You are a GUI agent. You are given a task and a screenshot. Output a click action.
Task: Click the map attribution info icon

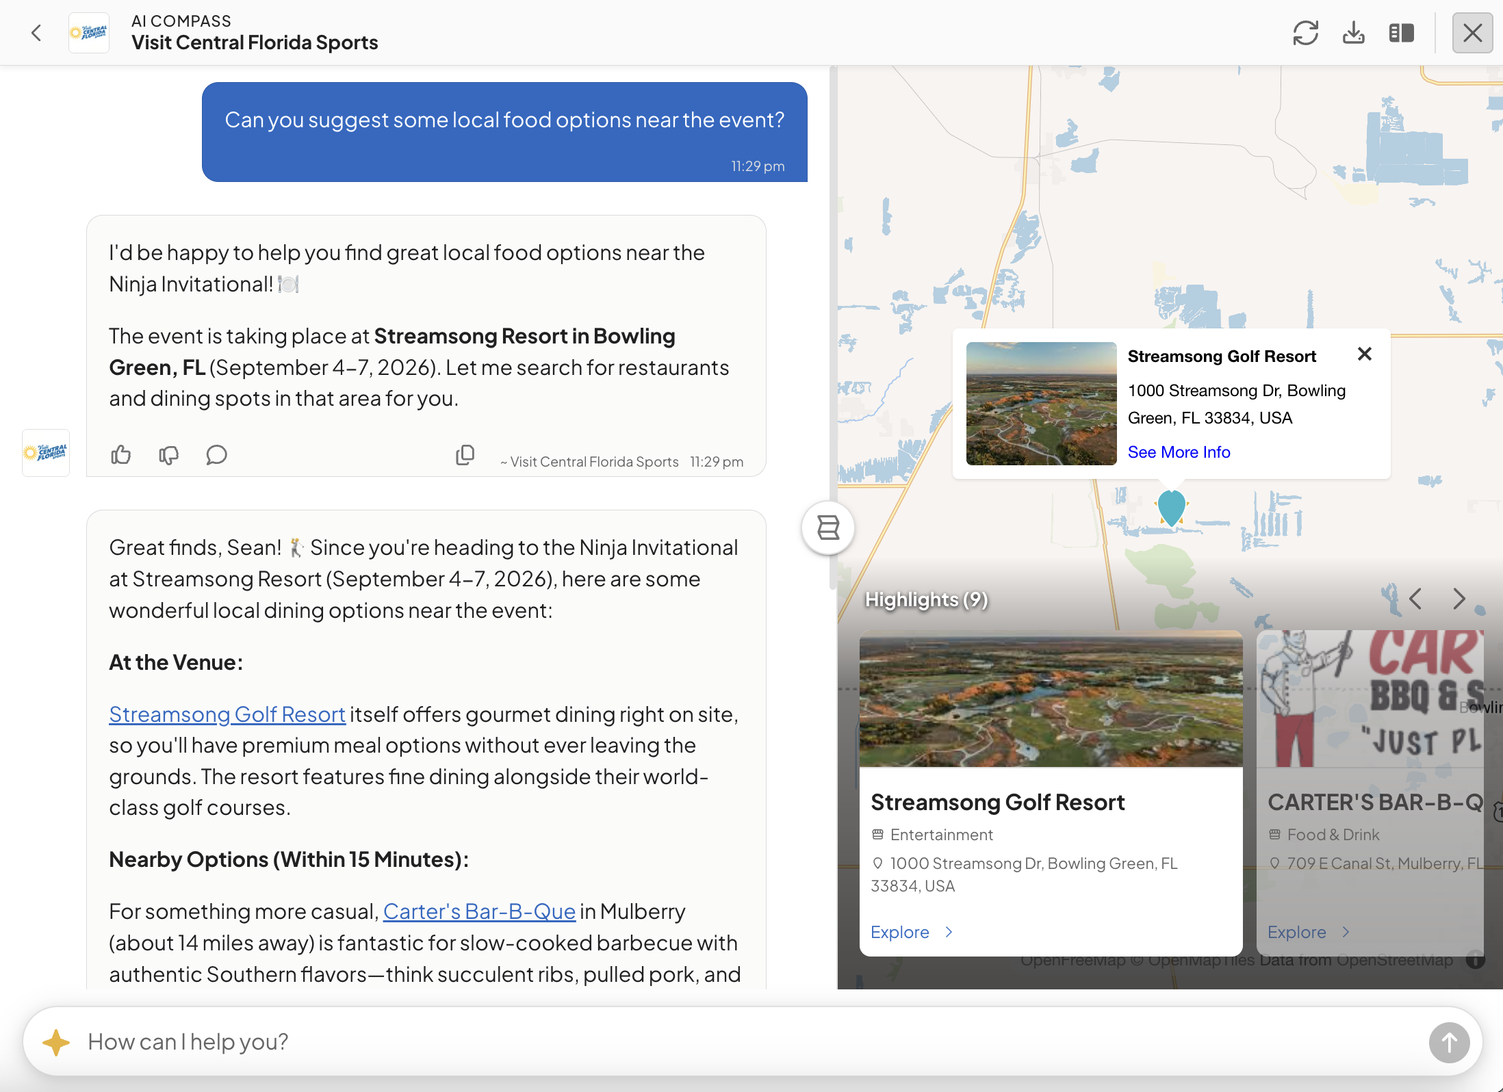pos(1475,960)
